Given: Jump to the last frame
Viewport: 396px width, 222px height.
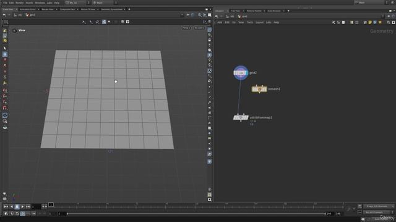Looking at the screenshot, I should (28, 207).
